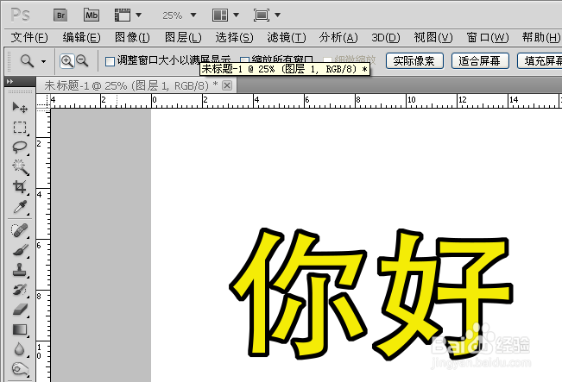Enable 调整窗口大小以满屏显示 checkbox

(x=110, y=61)
